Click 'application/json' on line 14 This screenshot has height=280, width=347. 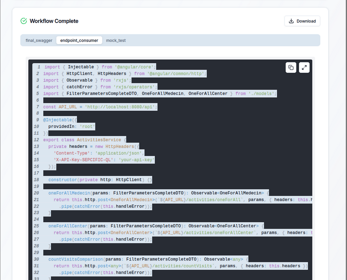tap(118, 153)
